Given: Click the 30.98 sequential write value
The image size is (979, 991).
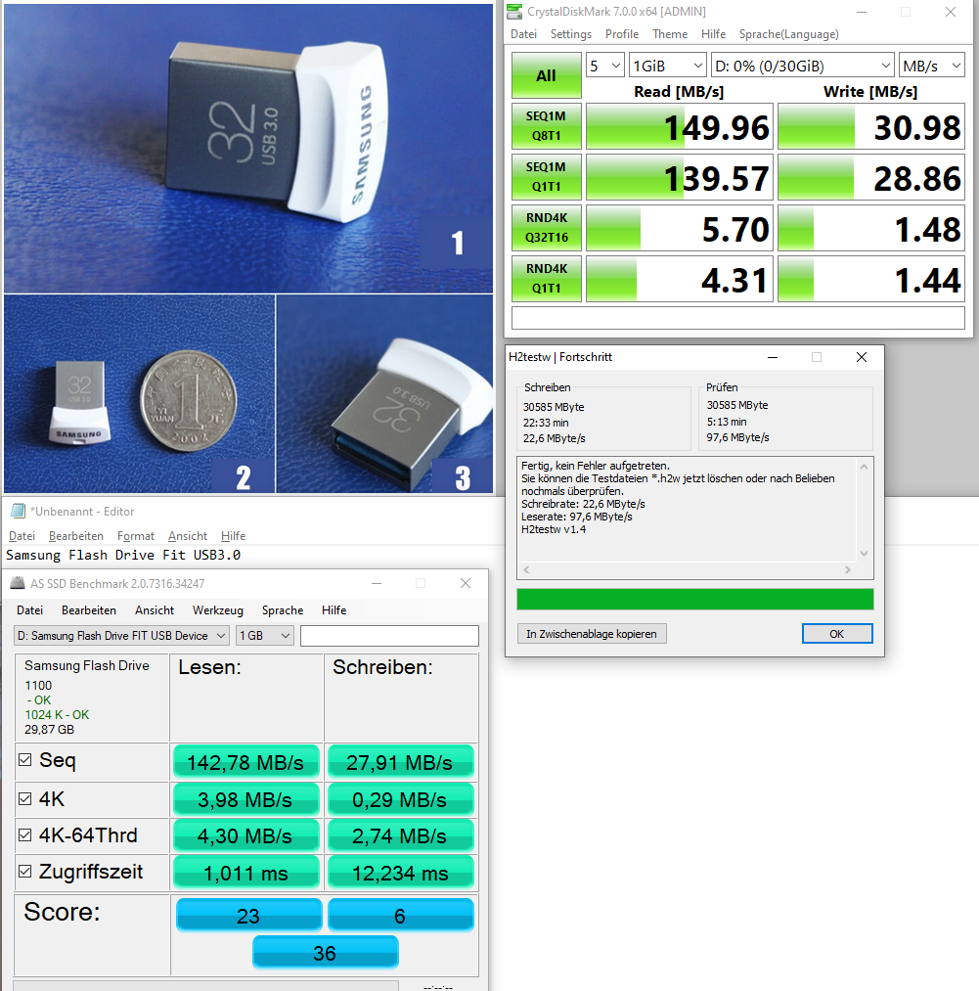Looking at the screenshot, I should (x=870, y=126).
